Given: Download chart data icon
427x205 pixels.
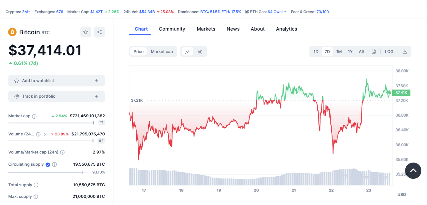Looking at the screenshot, I should (404, 51).
